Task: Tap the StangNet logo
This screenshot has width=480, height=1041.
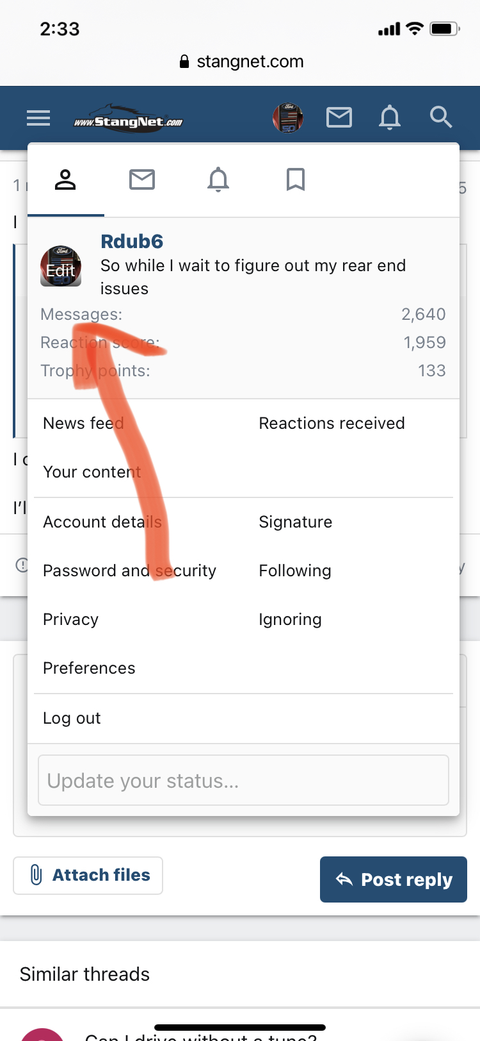Action: 128,119
